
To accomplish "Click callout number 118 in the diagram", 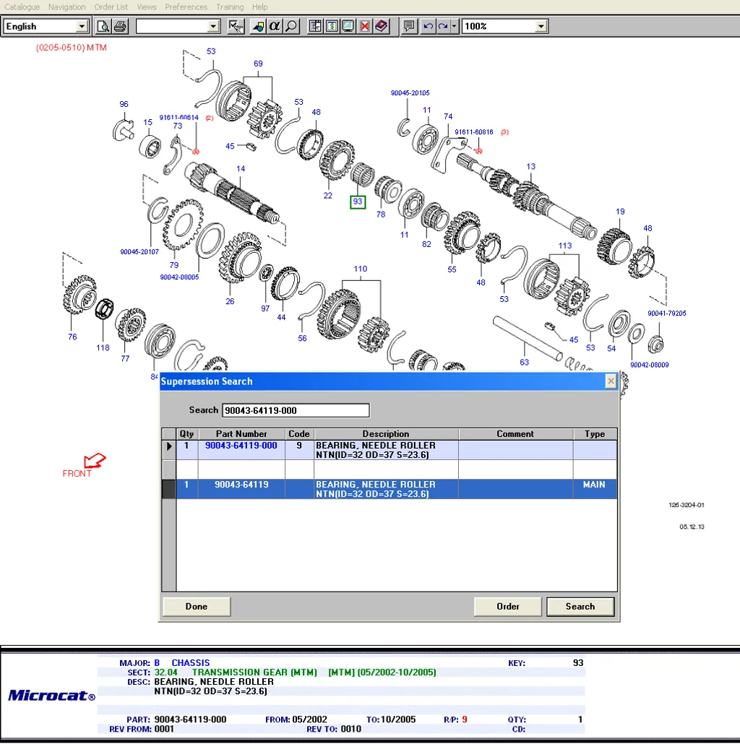I will click(103, 347).
